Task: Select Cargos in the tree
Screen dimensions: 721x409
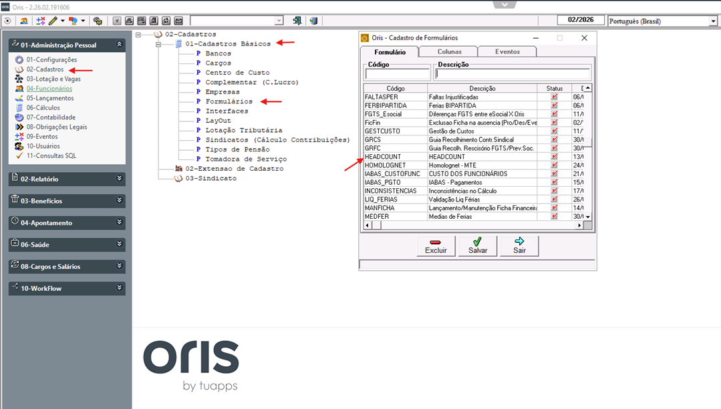Action: pos(218,63)
